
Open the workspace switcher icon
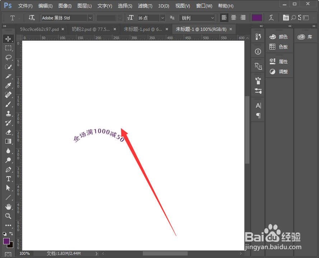coord(306,18)
